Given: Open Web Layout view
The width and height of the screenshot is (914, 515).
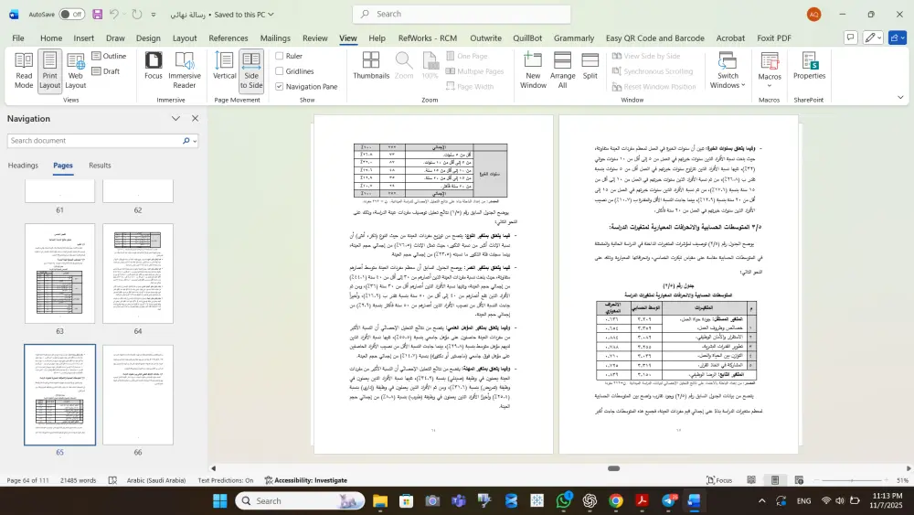Looking at the screenshot, I should (75, 70).
